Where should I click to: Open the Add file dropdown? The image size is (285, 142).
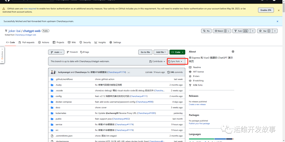161,52
